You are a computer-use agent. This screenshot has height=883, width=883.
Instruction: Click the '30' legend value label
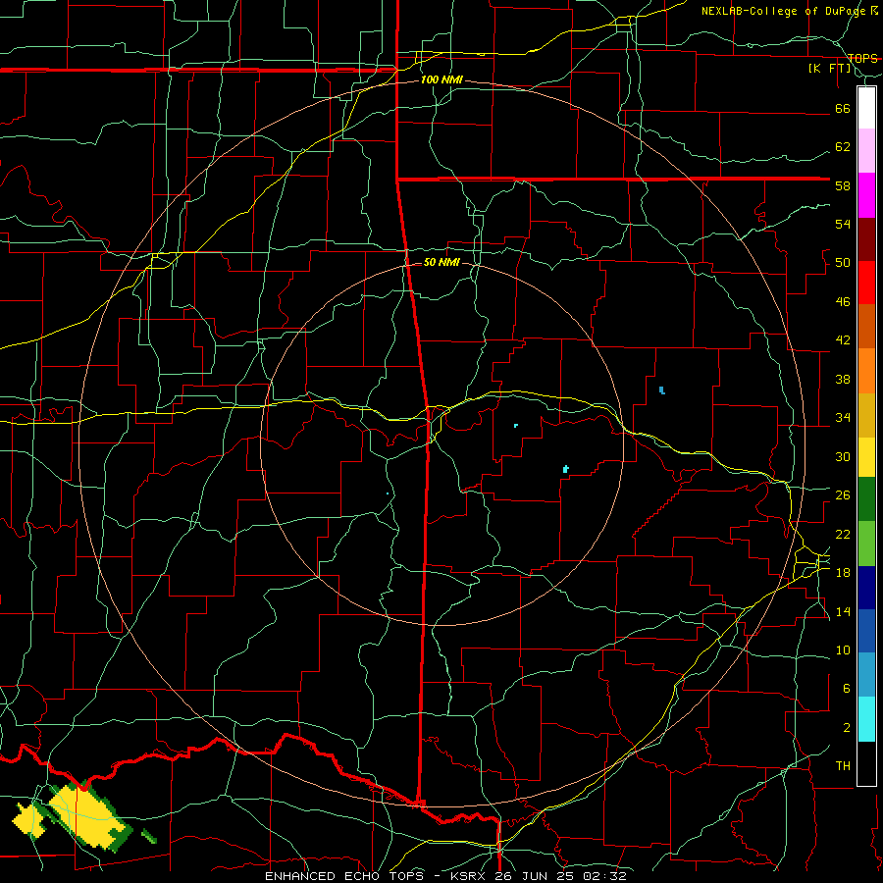(843, 456)
